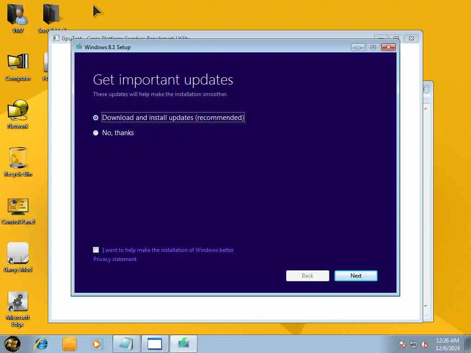Click the background window's scroll down arrow

(425, 306)
